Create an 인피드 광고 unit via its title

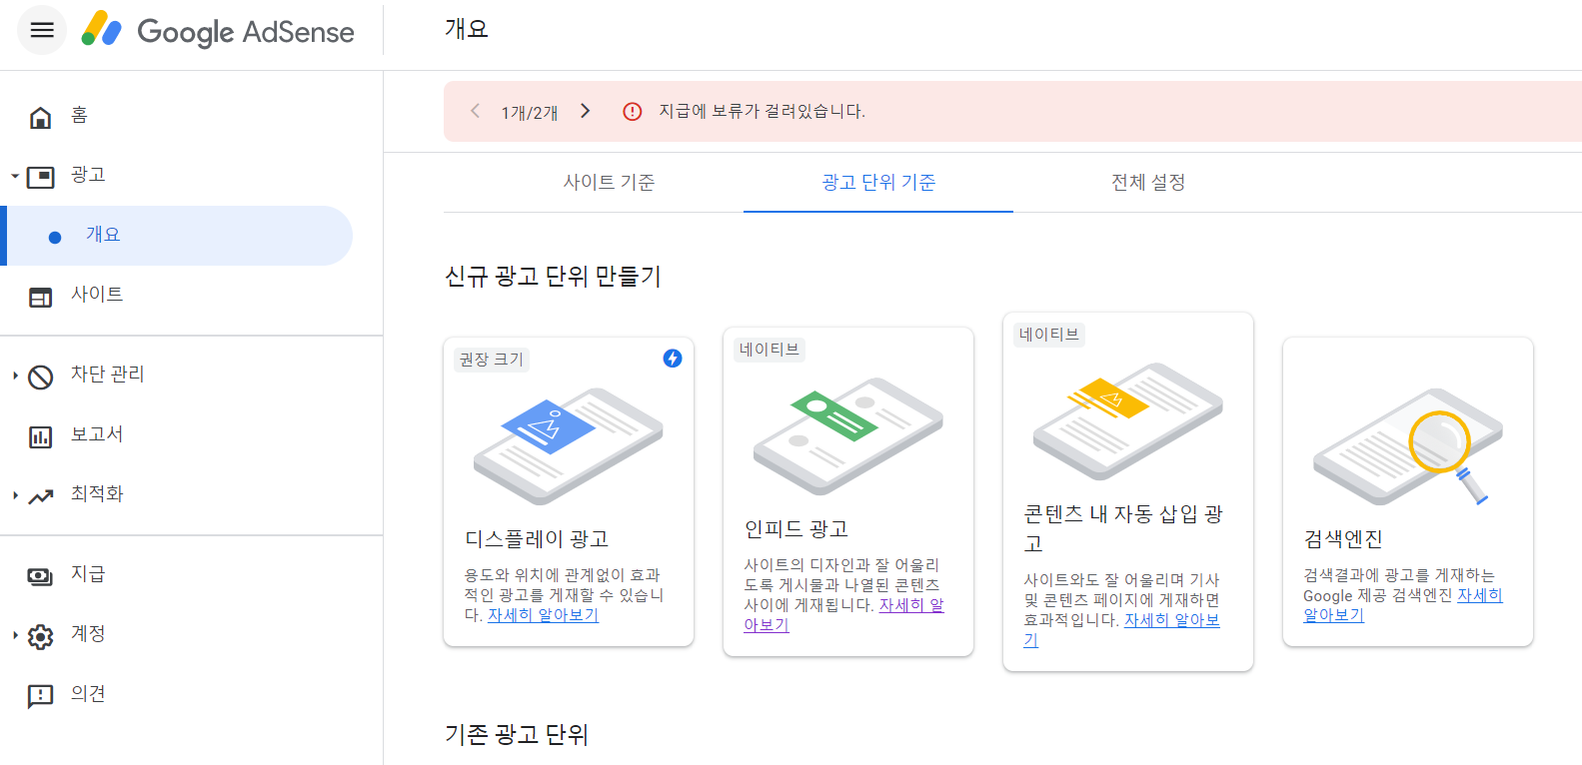click(x=796, y=529)
